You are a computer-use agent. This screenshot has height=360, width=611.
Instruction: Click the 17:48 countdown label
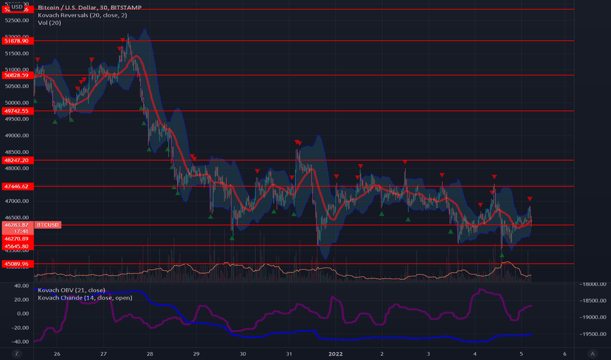(x=22, y=231)
